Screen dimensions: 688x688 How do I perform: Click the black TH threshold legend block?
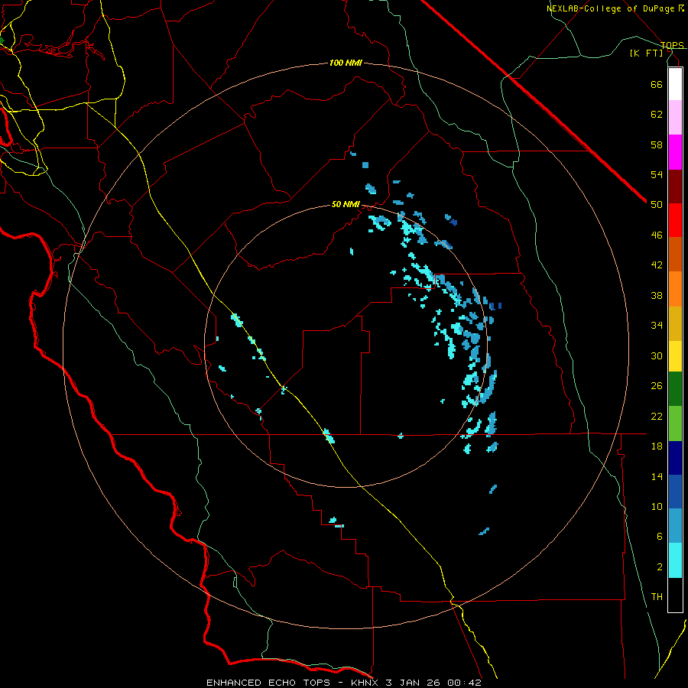(675, 595)
